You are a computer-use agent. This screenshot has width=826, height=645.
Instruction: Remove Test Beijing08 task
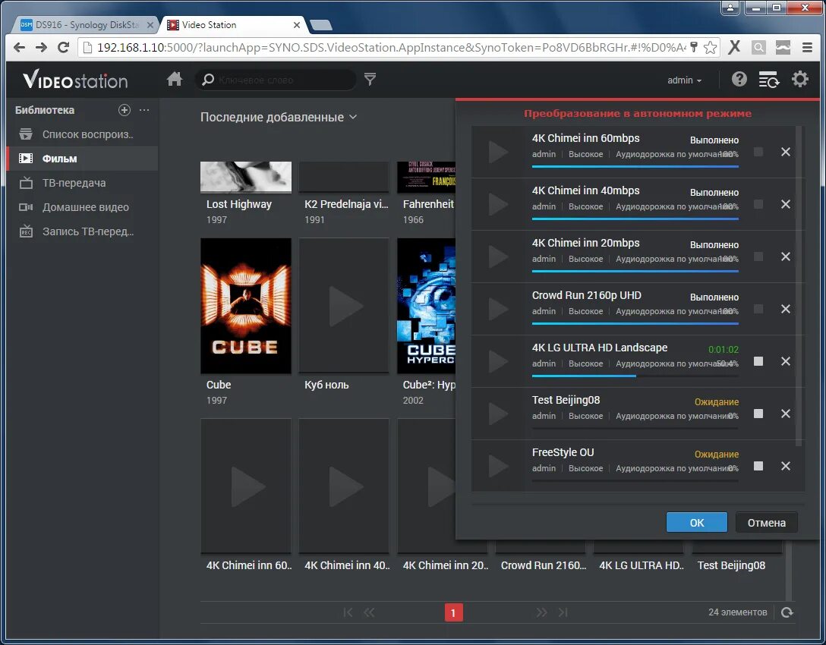[786, 414]
